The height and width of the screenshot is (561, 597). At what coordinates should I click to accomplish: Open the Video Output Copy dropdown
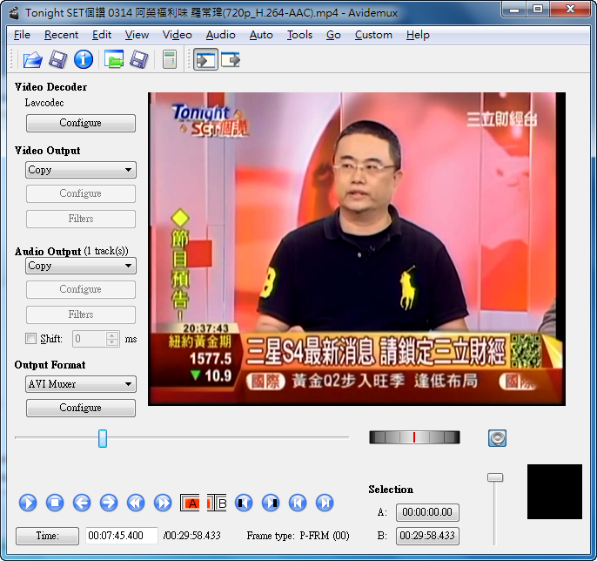pyautogui.click(x=81, y=170)
